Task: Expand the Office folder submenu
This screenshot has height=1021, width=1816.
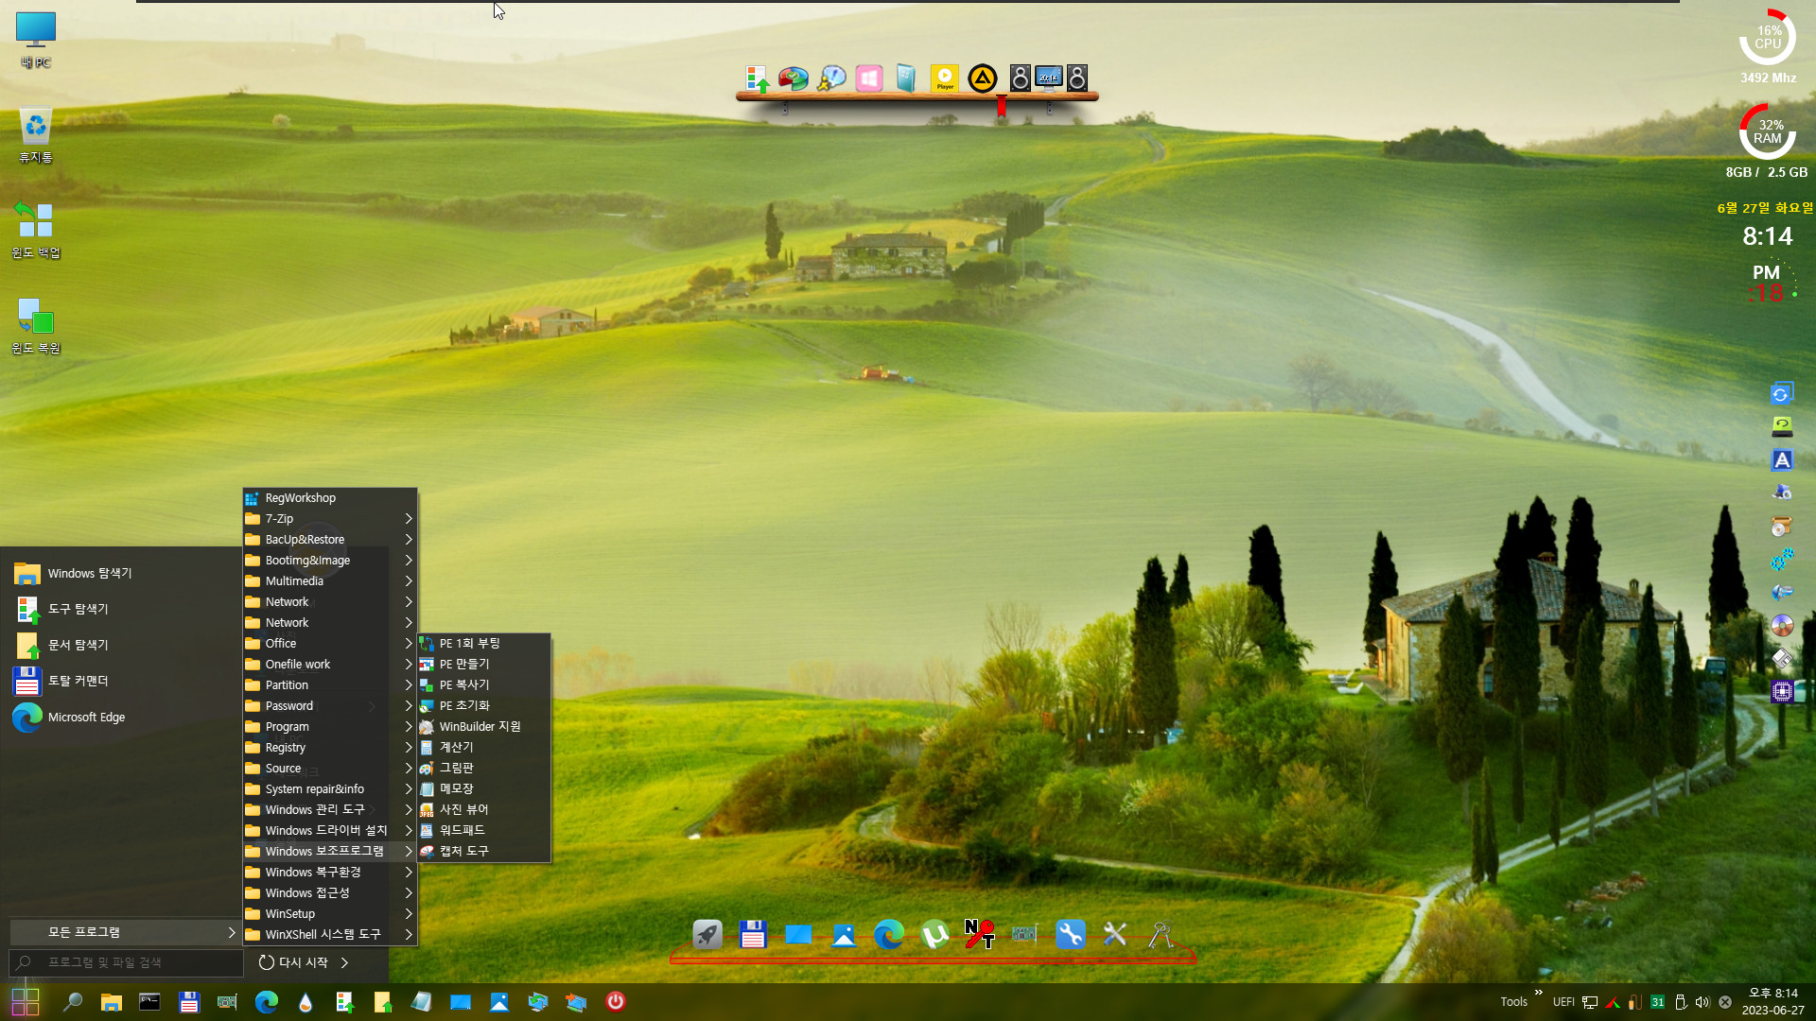Action: pos(329,643)
